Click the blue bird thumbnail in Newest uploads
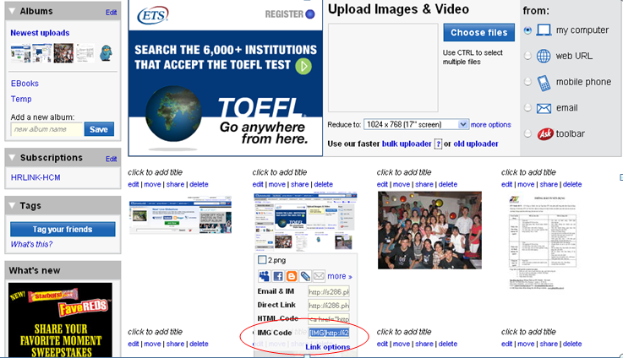 click(x=106, y=53)
